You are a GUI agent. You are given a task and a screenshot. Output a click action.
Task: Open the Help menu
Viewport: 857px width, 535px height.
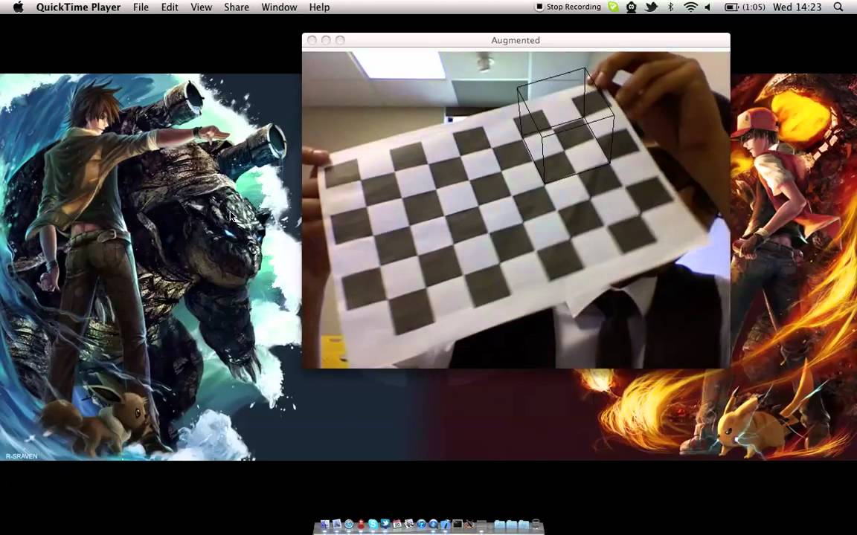pyautogui.click(x=319, y=7)
